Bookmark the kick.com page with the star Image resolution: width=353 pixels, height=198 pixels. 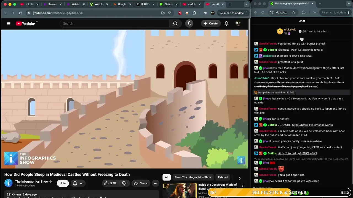coord(293,12)
